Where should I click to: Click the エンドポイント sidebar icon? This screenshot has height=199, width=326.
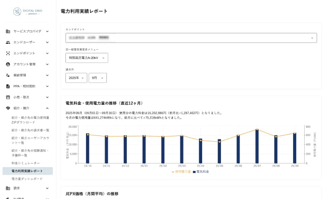[8, 53]
